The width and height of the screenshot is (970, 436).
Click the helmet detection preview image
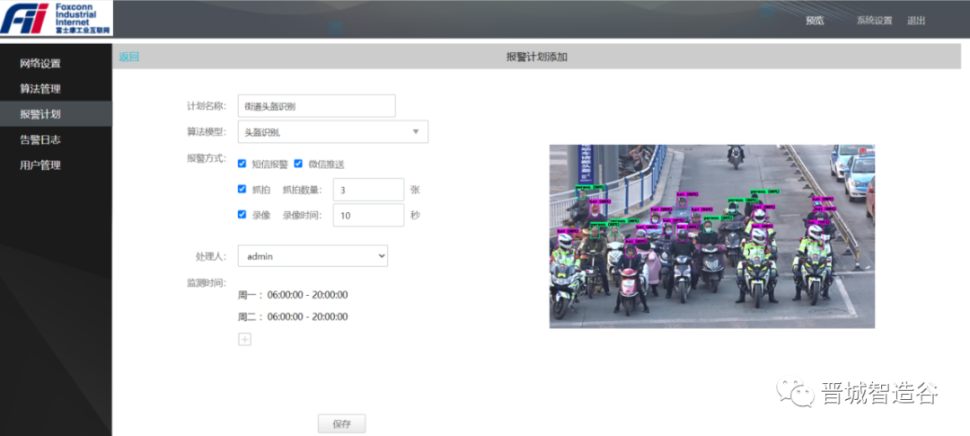pos(712,236)
